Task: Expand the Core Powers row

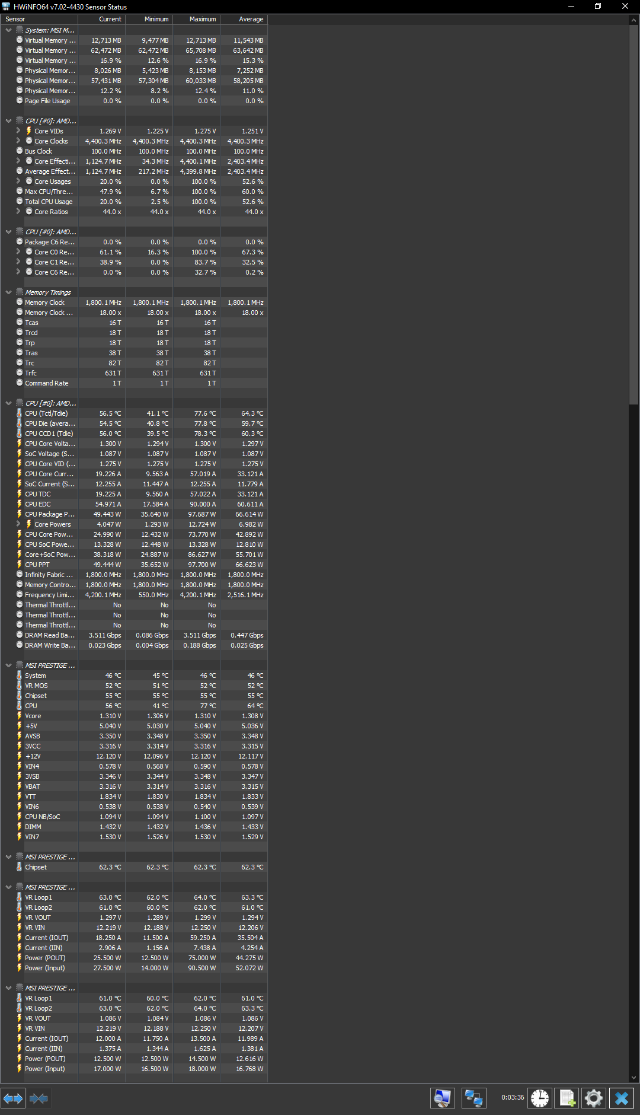Action: tap(18, 524)
